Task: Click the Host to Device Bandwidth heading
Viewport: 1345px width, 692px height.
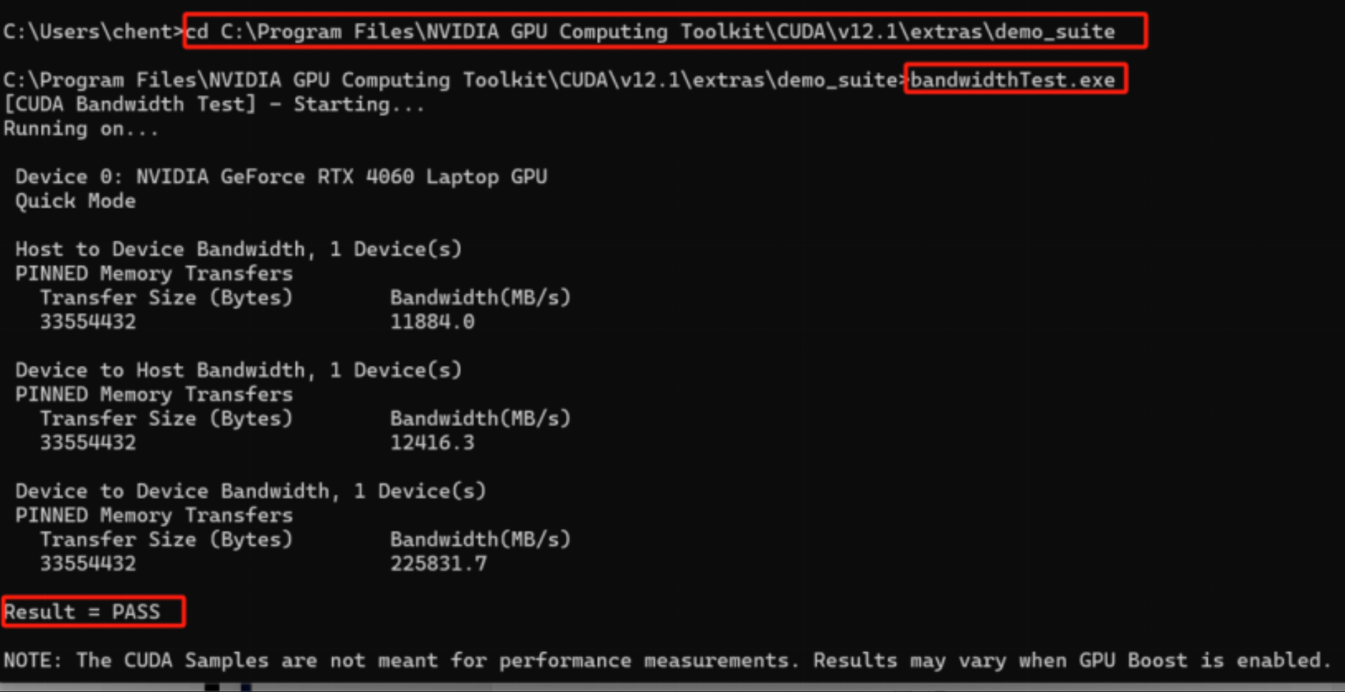Action: [x=239, y=249]
